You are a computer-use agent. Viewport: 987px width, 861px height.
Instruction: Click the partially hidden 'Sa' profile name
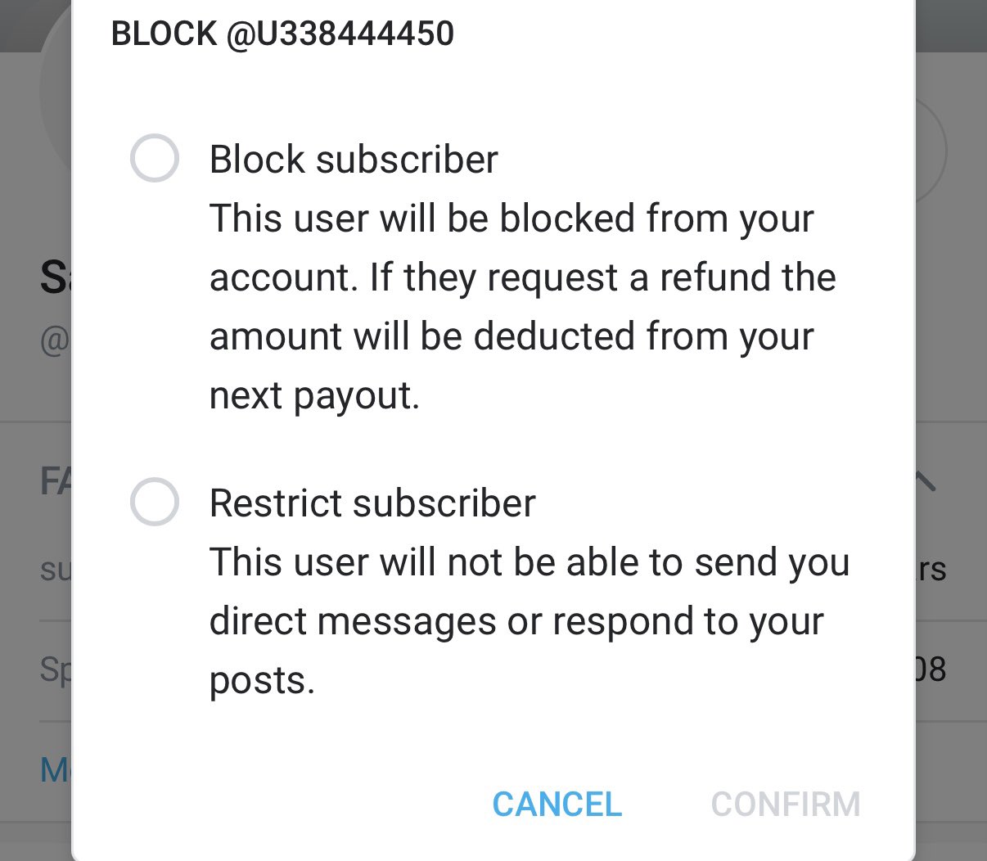coord(56,277)
